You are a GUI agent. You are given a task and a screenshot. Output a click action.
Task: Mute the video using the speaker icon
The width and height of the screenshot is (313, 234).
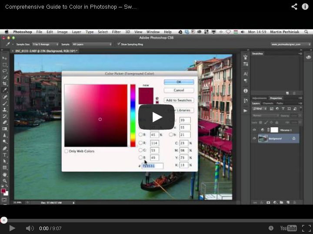click(30, 228)
